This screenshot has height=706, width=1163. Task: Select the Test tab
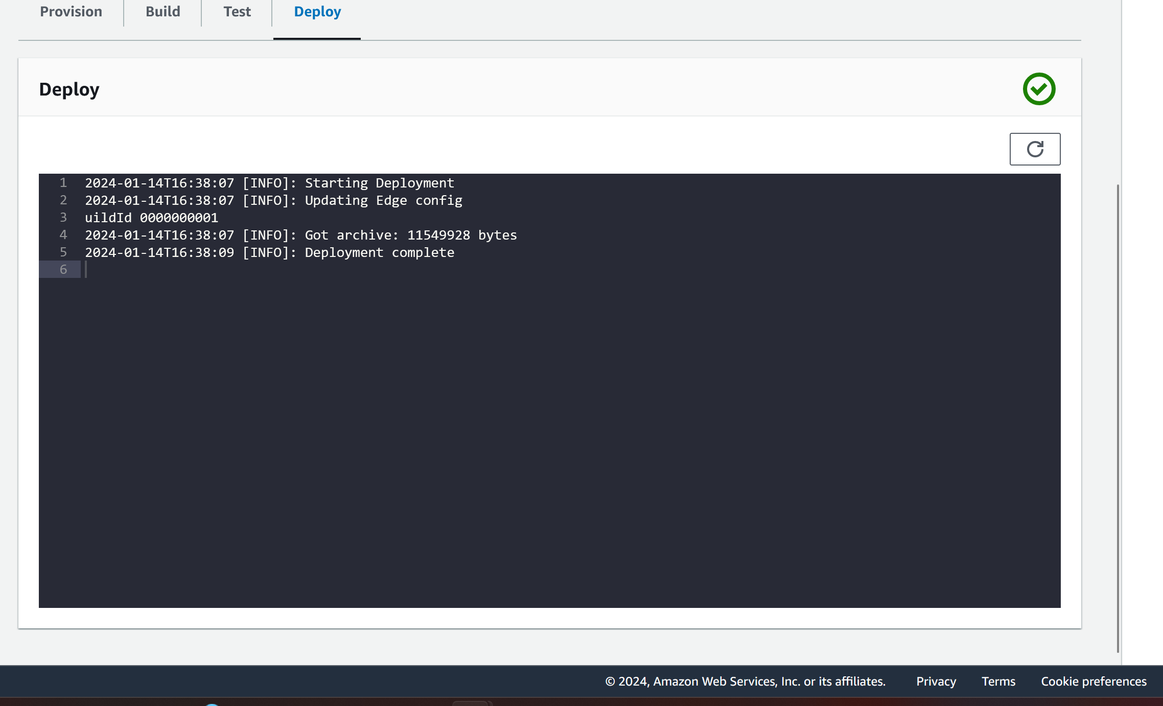pyautogui.click(x=237, y=12)
